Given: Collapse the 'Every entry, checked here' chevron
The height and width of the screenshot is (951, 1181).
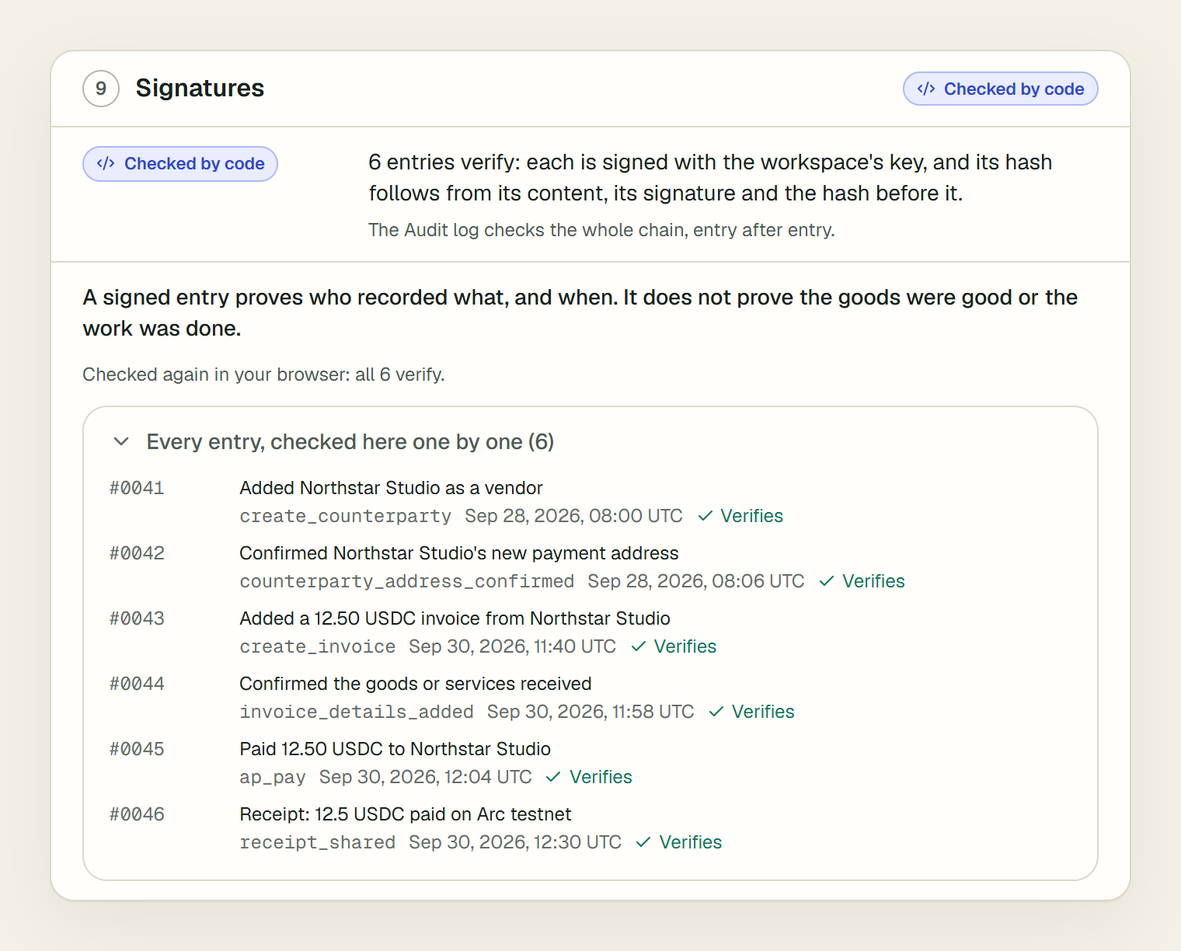Looking at the screenshot, I should click(x=121, y=442).
